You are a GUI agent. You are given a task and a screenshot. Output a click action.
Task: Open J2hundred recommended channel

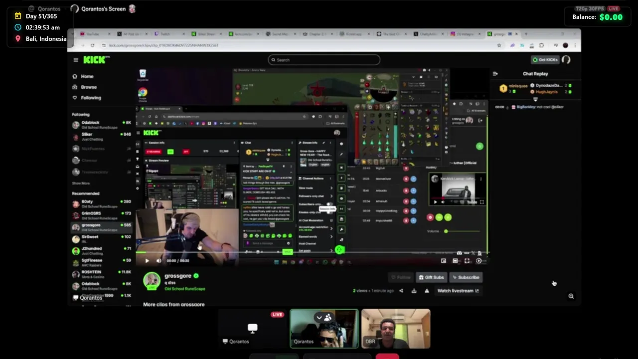pos(102,250)
